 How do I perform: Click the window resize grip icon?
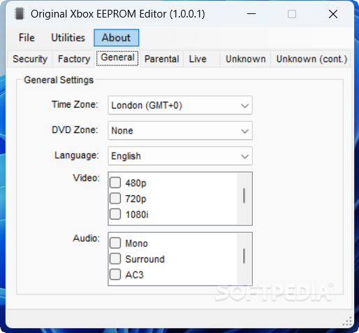click(347, 322)
